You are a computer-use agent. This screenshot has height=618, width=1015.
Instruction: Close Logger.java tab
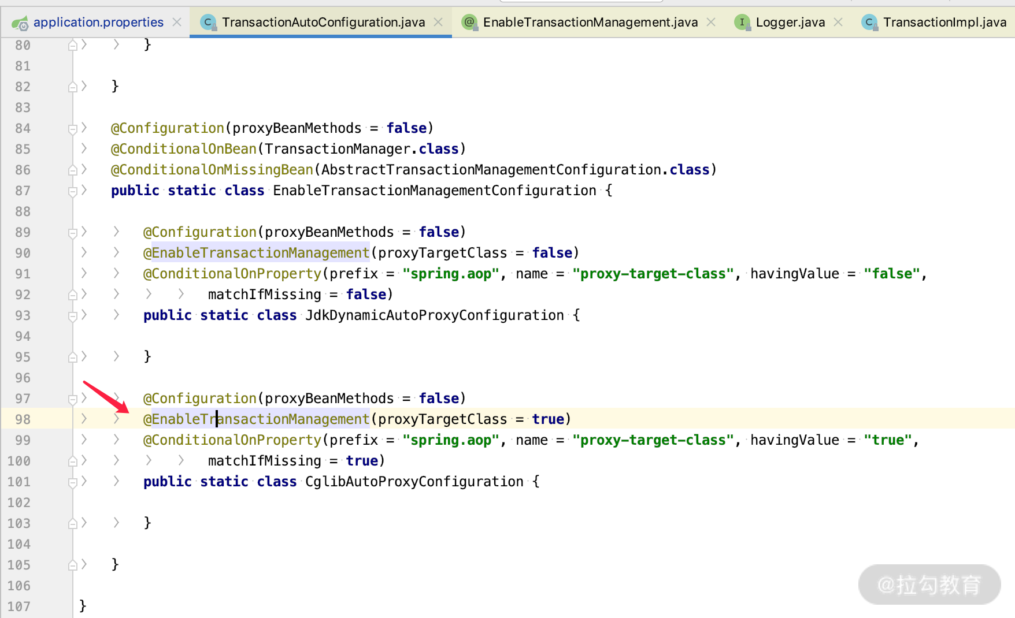(838, 22)
